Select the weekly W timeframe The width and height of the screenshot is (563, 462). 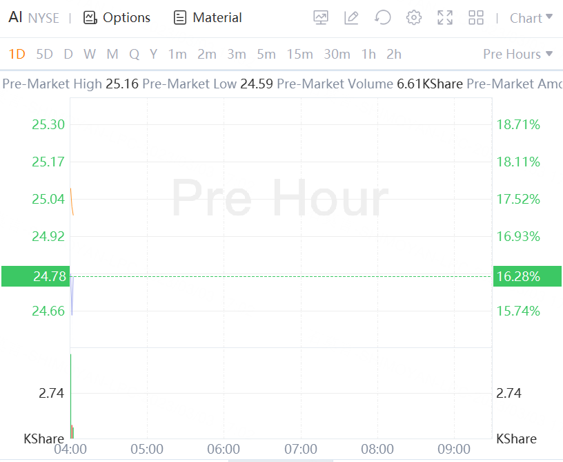[x=90, y=54]
